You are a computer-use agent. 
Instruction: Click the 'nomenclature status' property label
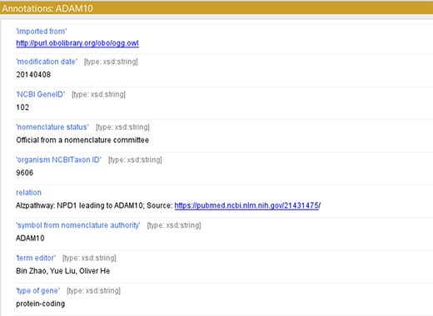coord(52,127)
